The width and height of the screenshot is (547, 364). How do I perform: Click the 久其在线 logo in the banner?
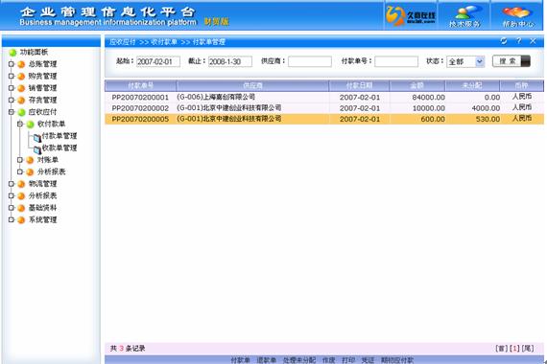pos(411,15)
